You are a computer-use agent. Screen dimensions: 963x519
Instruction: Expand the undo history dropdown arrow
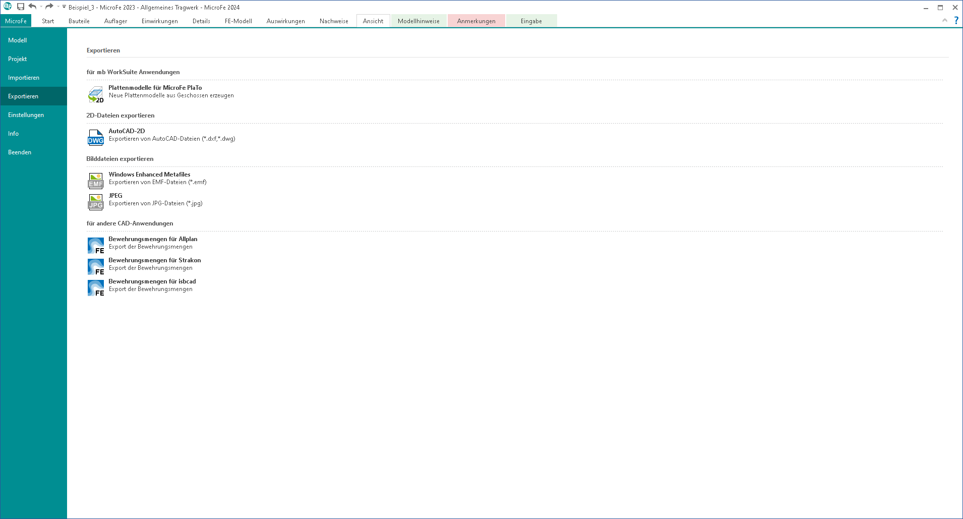41,7
